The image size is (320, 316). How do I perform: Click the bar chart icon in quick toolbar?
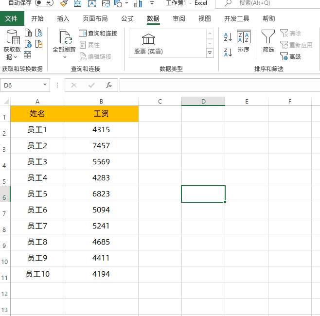[x=138, y=3]
